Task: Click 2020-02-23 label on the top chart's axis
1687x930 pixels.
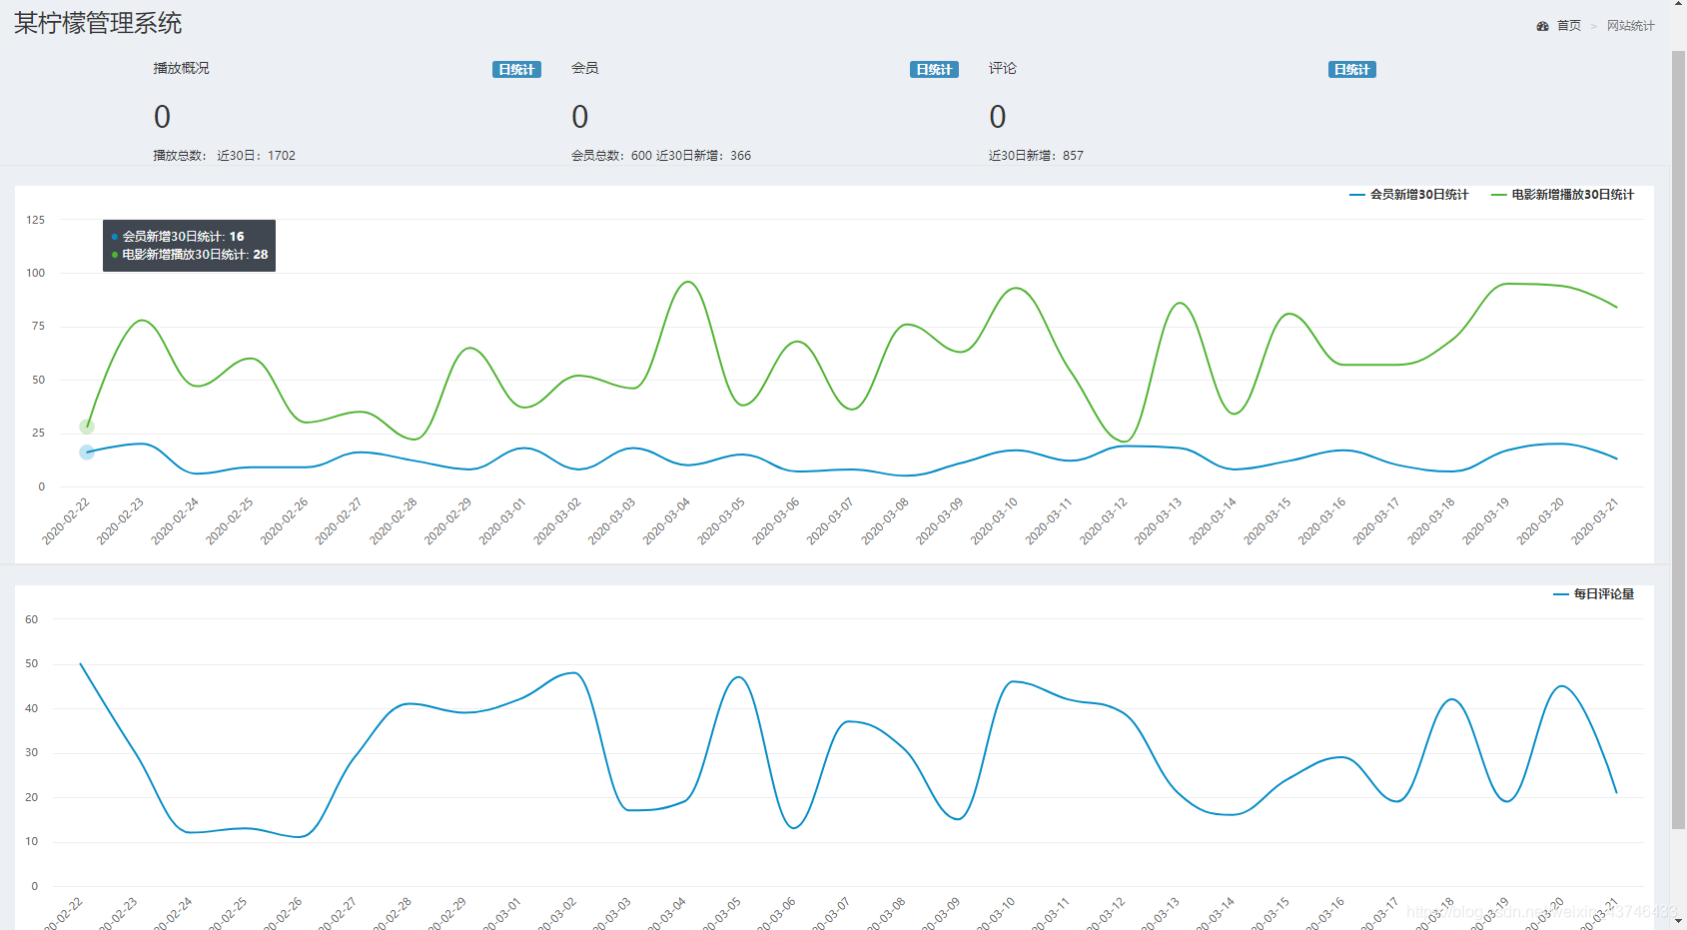Action: 121,520
